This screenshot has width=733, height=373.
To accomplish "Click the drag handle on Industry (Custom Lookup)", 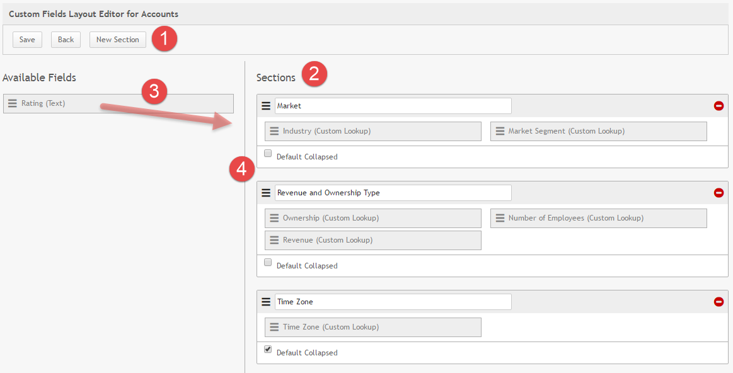I will 275,130.
